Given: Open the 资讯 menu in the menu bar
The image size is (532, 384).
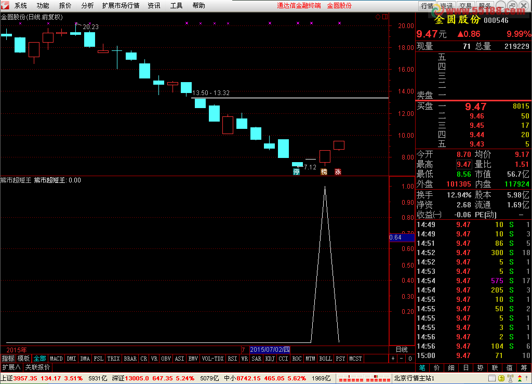Looking at the screenshot, I should [x=154, y=5].
